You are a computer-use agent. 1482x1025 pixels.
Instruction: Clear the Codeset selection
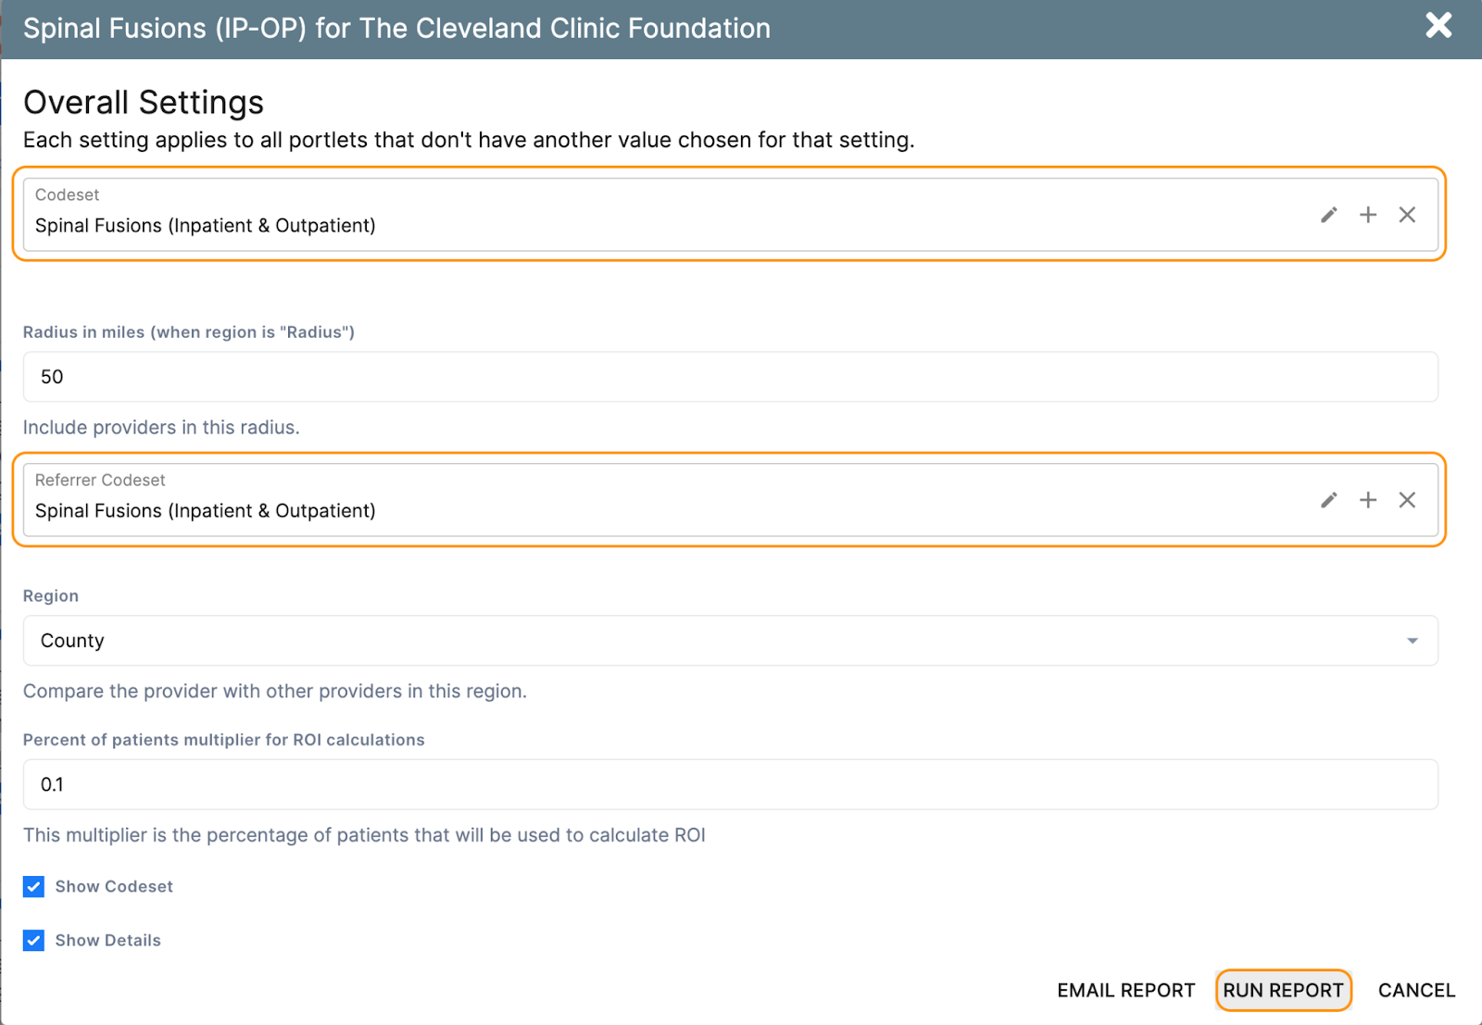tap(1407, 215)
